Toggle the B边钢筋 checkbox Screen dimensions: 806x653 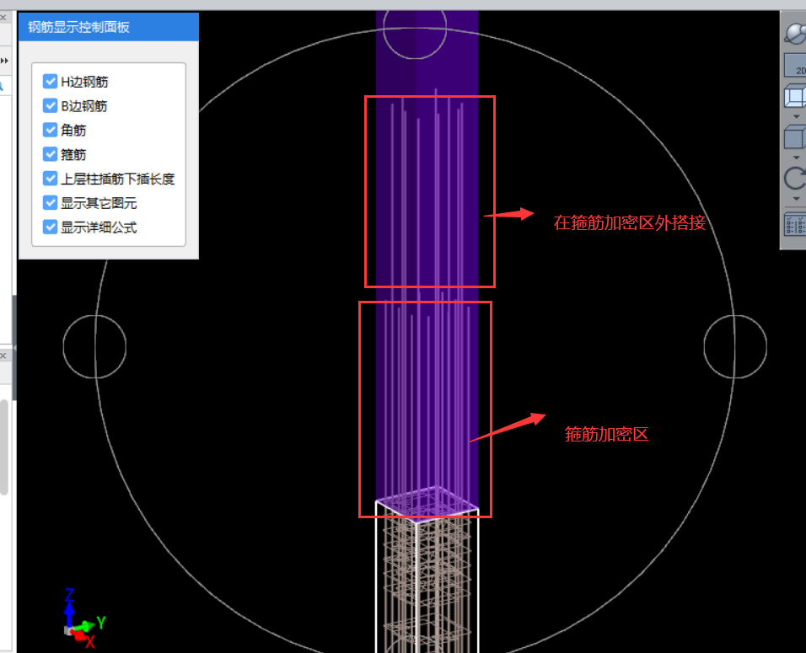click(x=50, y=106)
